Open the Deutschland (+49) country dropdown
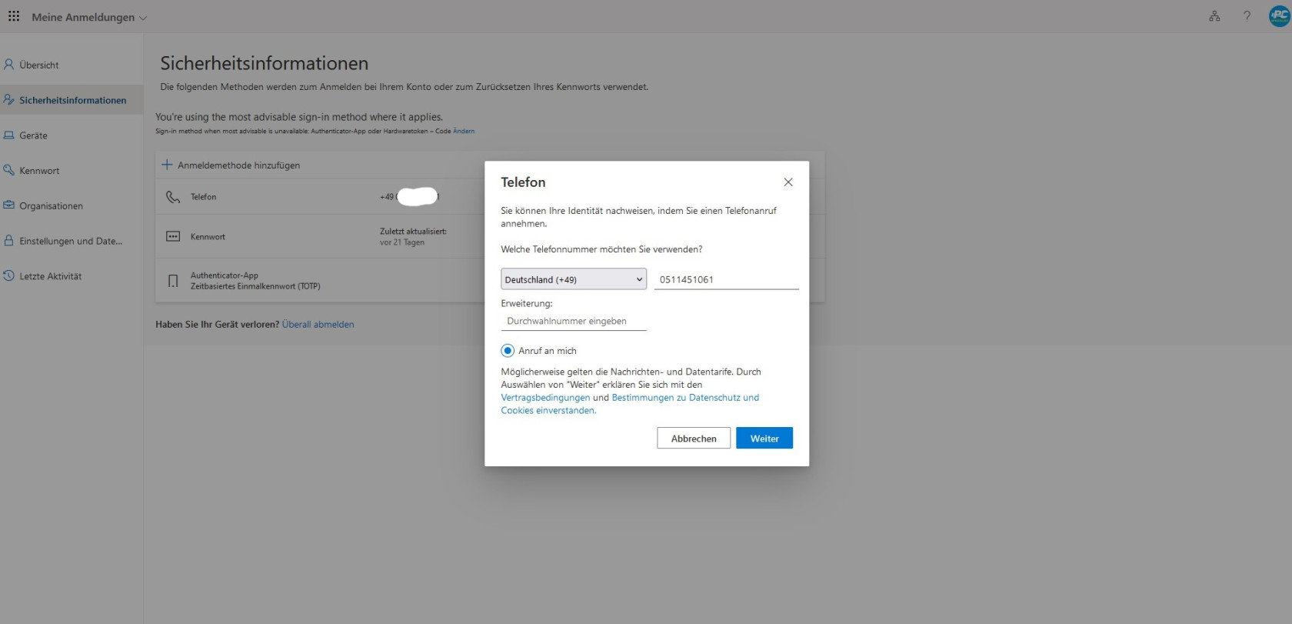 [x=573, y=279]
